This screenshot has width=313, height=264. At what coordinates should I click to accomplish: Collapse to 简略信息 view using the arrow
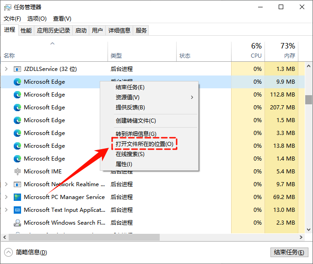tap(9, 252)
